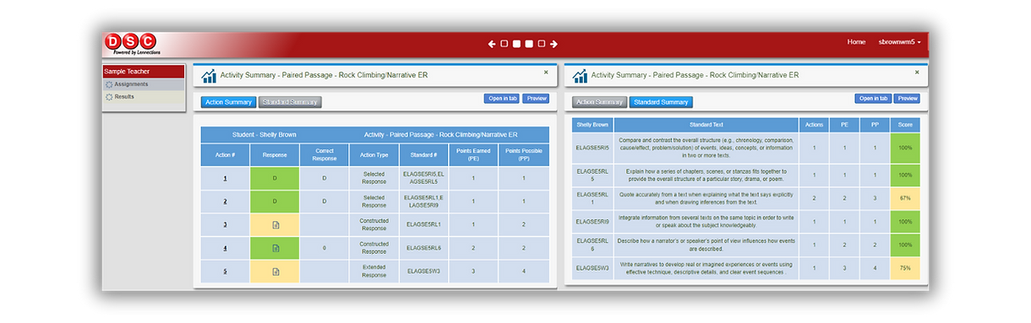Click the 75% score cell
The height and width of the screenshot is (323, 1031).
click(x=905, y=267)
